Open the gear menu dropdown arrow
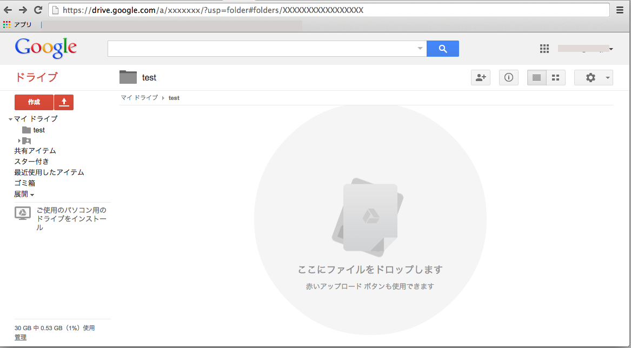This screenshot has width=631, height=348. (605, 77)
